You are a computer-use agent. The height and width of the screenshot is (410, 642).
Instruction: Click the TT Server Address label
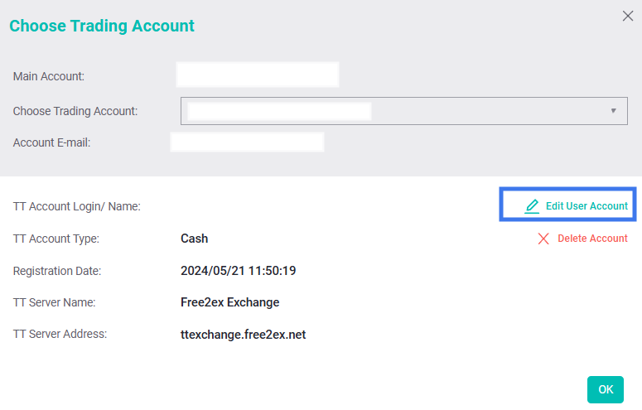point(60,335)
